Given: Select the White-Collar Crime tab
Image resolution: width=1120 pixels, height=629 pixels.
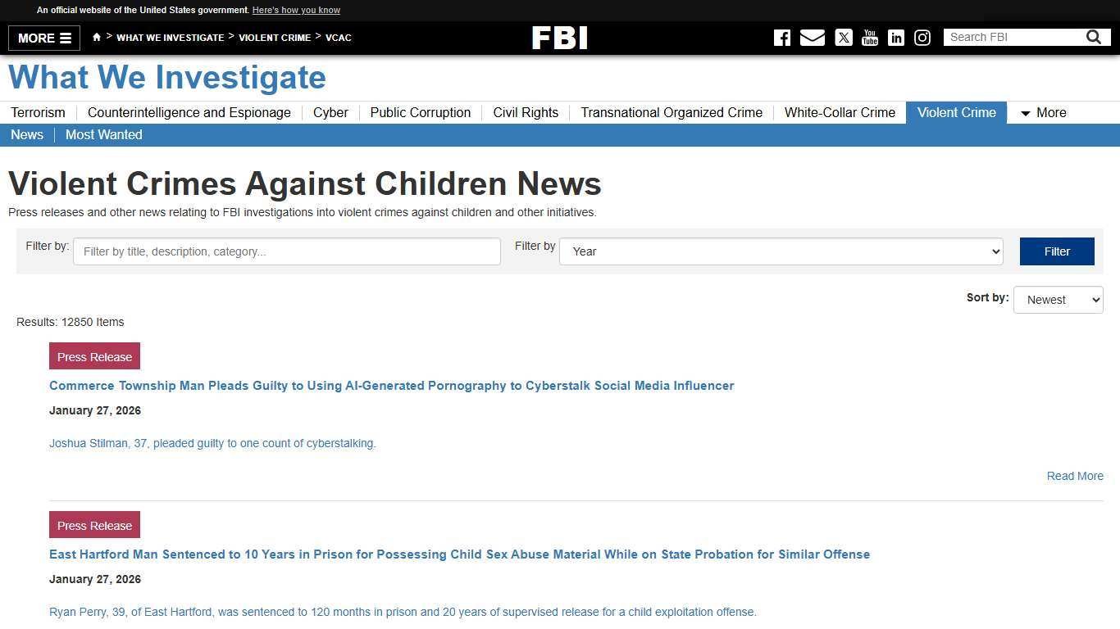Looking at the screenshot, I should click(840, 112).
